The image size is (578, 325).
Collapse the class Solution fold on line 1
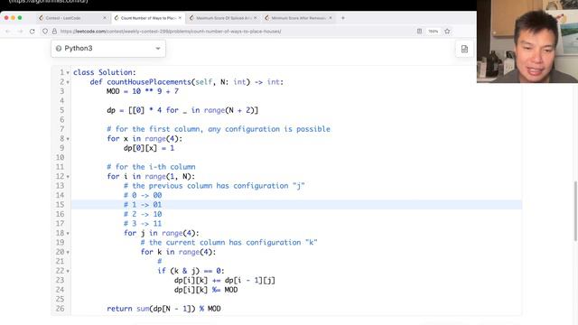[x=68, y=73]
